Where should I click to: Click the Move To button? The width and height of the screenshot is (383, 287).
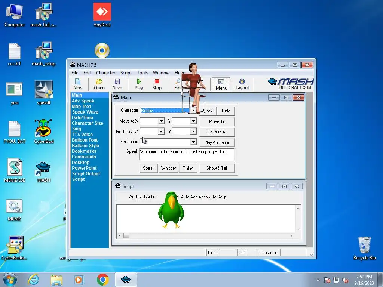coord(217,121)
